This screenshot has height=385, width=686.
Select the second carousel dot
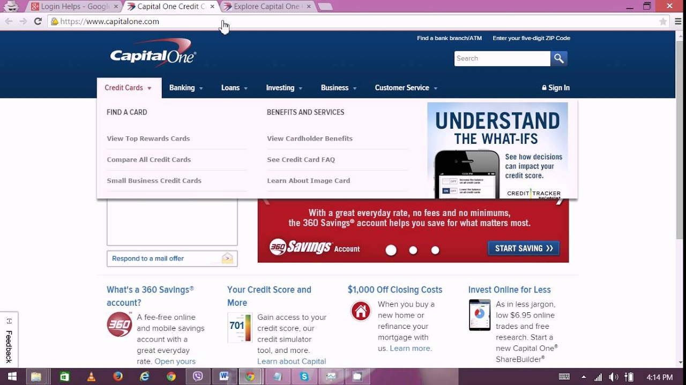click(413, 250)
